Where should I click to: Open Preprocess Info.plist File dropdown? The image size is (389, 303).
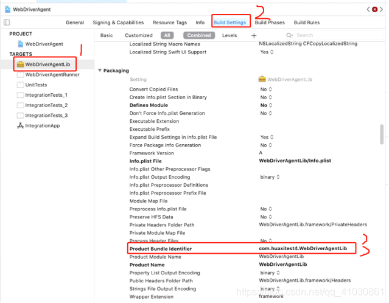click(266, 209)
